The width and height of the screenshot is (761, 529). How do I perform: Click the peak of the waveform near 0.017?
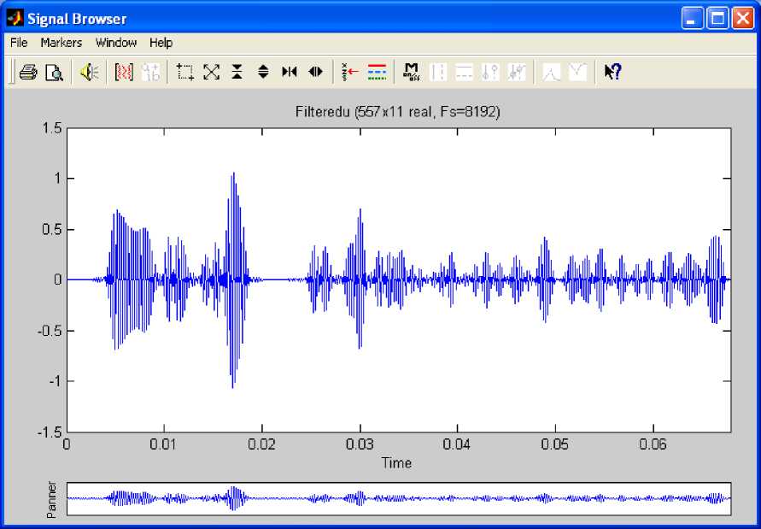[x=232, y=173]
